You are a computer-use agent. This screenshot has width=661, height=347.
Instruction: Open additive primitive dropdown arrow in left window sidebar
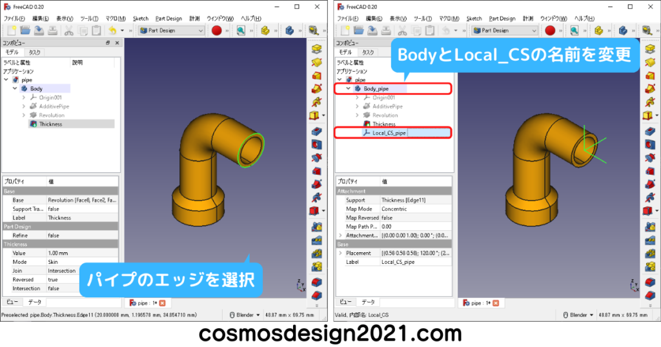coord(324,115)
